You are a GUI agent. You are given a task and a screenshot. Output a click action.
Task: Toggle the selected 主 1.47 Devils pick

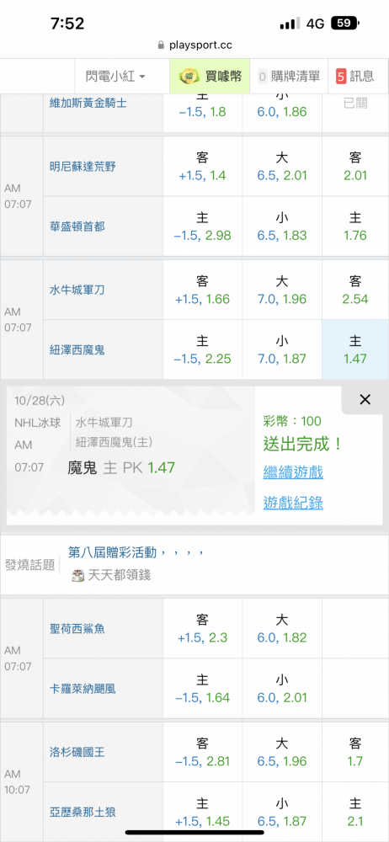[355, 349]
